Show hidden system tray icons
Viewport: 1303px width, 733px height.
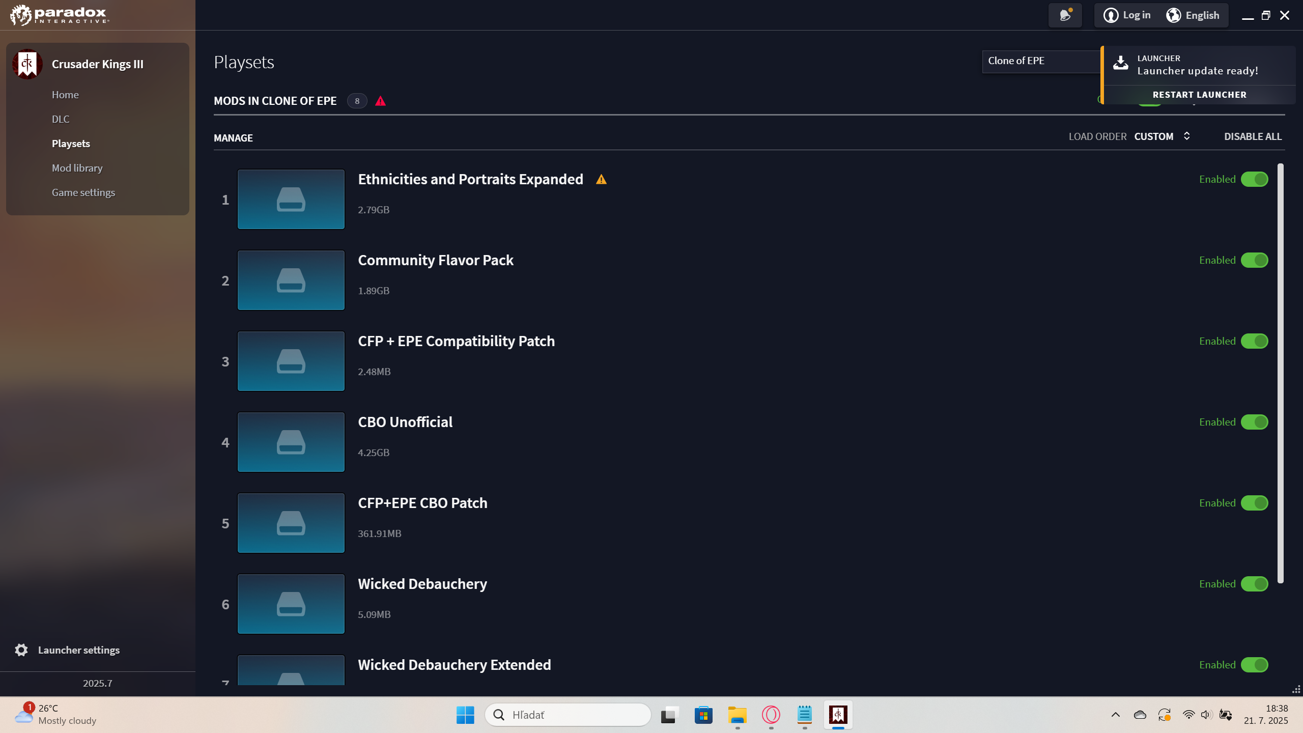[1115, 715]
